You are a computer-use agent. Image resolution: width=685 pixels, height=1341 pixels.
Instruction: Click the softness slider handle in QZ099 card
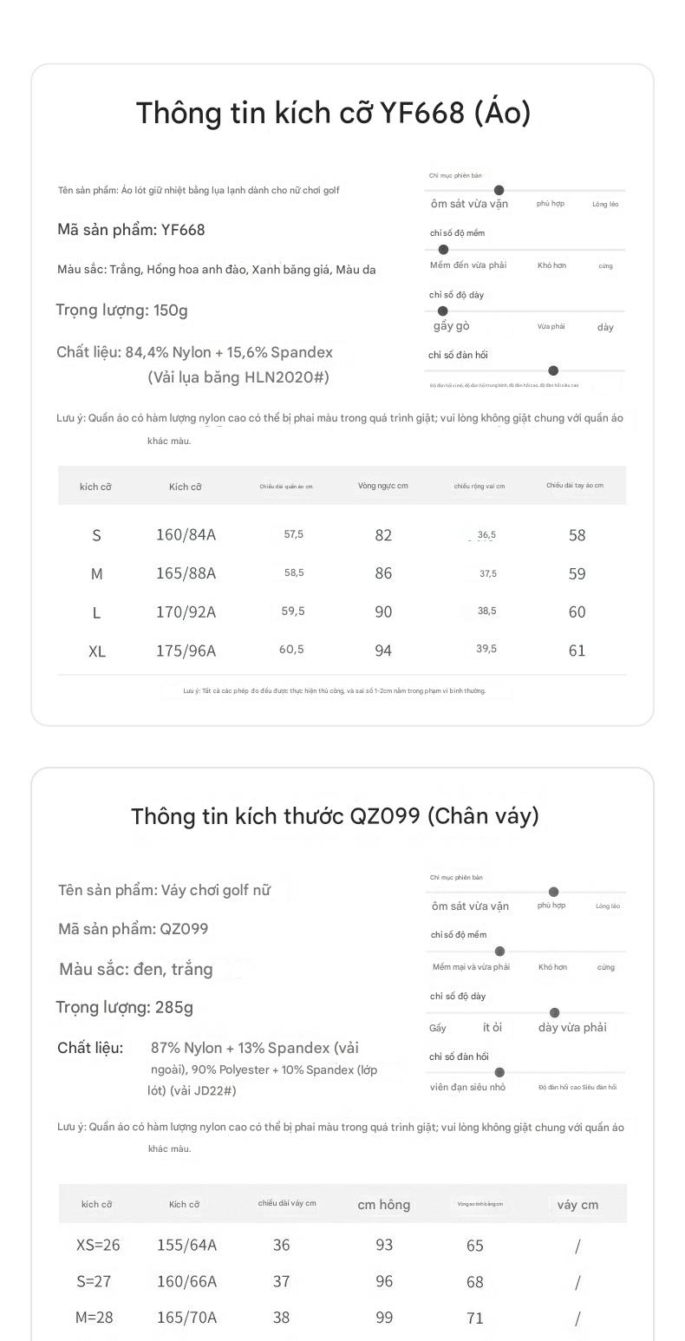(x=499, y=952)
